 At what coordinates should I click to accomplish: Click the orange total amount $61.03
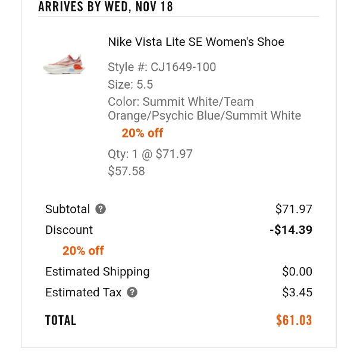click(294, 320)
